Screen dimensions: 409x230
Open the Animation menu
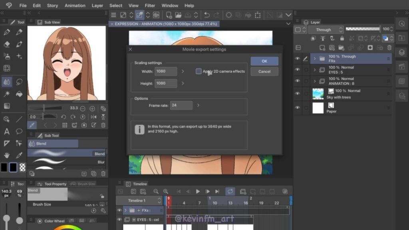click(x=75, y=6)
